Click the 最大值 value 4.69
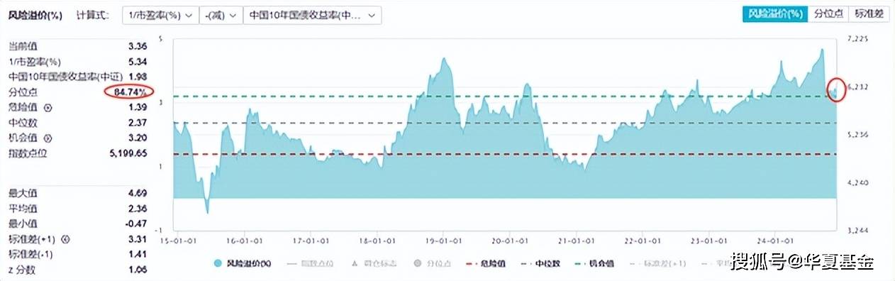Viewport: 895px width, 281px height. pos(137,192)
